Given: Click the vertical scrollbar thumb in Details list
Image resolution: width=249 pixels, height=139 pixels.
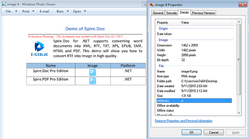Looking at the screenshot, I should click(x=239, y=59).
